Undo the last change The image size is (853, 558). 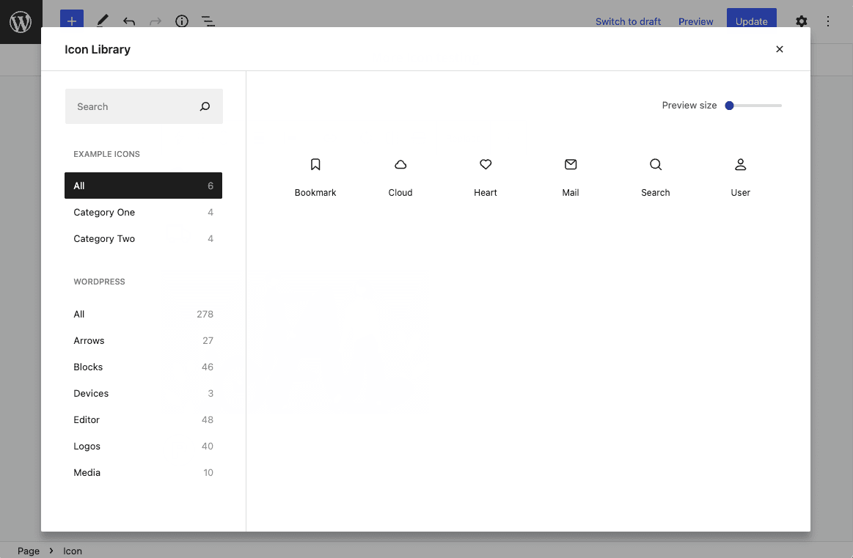coord(128,21)
